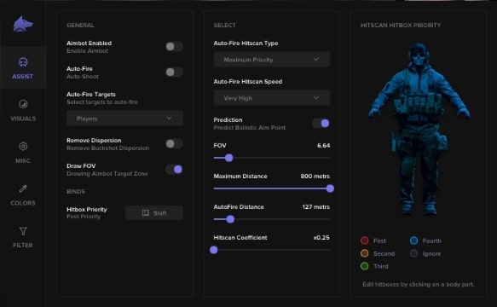The width and height of the screenshot is (497, 307).
Task: Click the FOV slider handle
Action: tap(228, 158)
